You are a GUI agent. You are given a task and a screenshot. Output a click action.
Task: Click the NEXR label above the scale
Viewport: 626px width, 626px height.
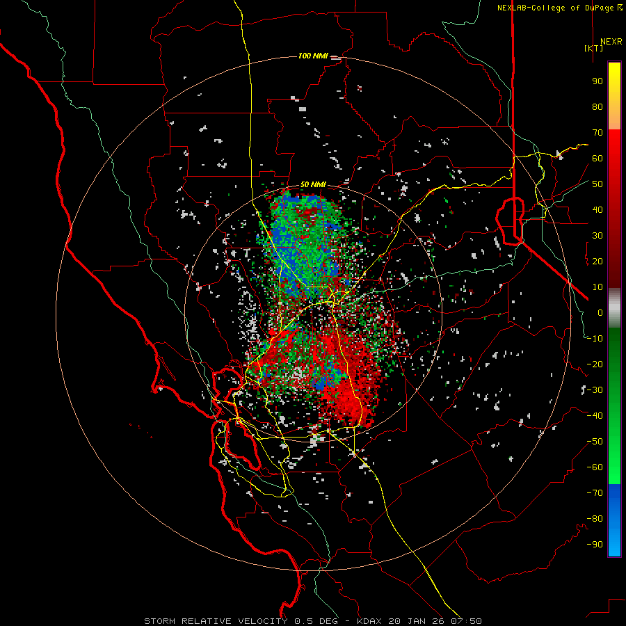pyautogui.click(x=611, y=42)
